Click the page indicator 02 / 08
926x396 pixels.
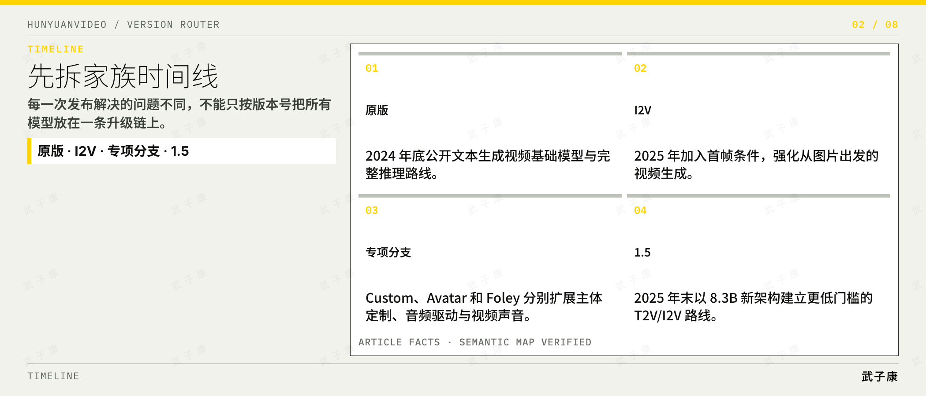[x=875, y=25]
